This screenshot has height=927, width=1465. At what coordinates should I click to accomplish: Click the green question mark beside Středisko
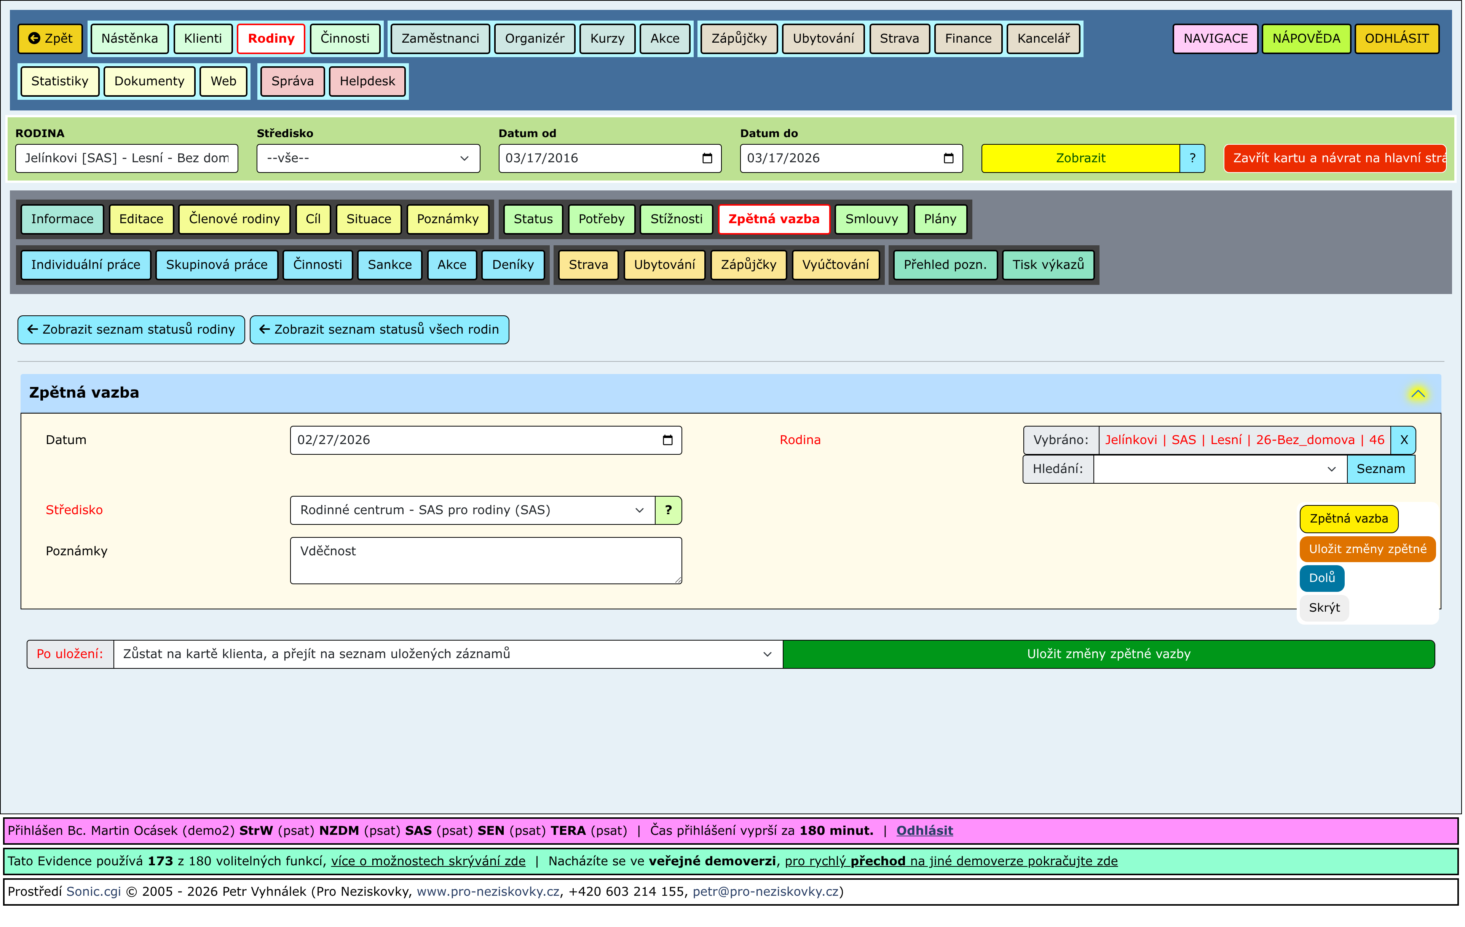pyautogui.click(x=668, y=510)
